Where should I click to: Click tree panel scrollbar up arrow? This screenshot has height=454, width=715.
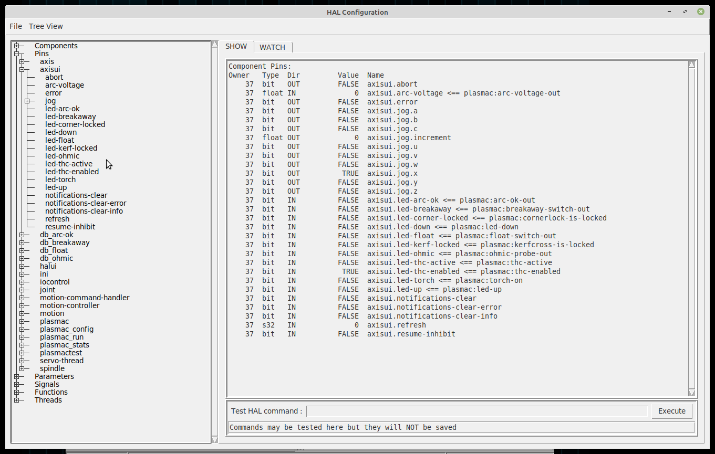[215, 45]
